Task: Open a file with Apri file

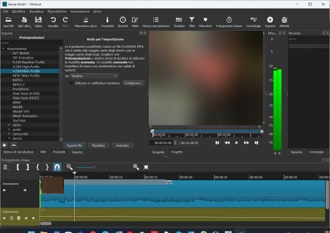Action: pyautogui.click(x=9, y=22)
